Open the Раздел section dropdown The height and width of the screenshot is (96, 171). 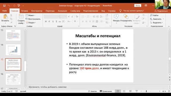click(31, 23)
